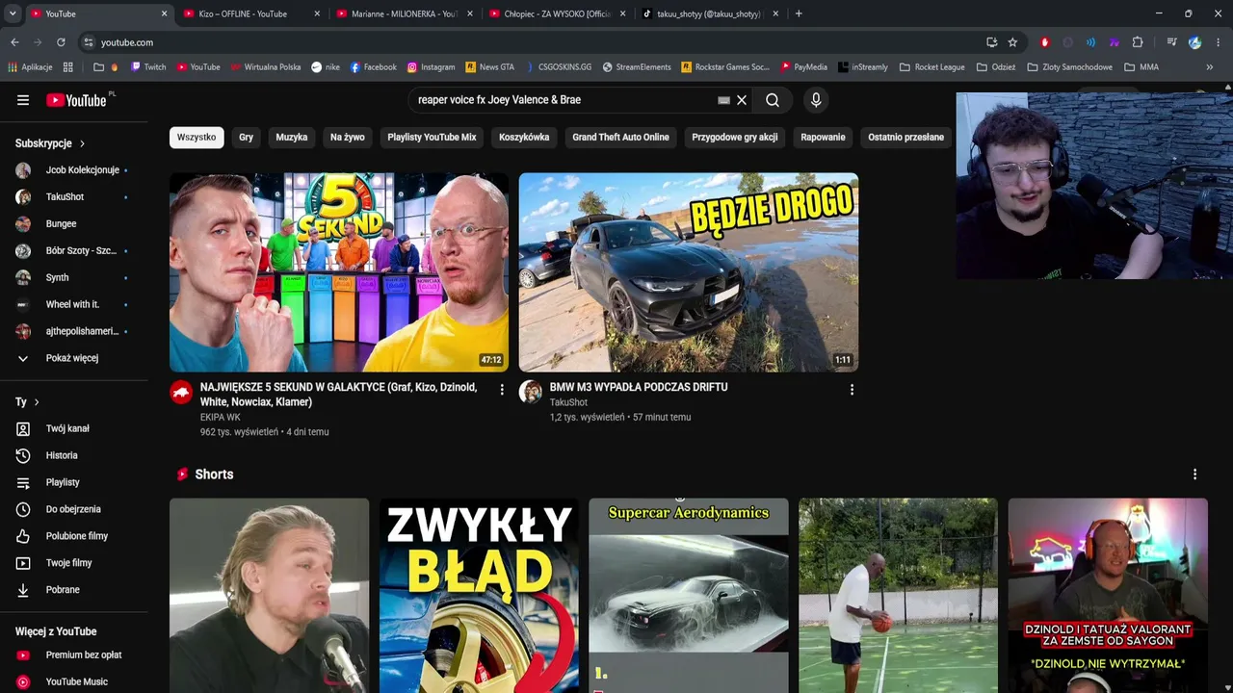Open the EKIPA WK channel avatar
The height and width of the screenshot is (693, 1233).
click(181, 392)
